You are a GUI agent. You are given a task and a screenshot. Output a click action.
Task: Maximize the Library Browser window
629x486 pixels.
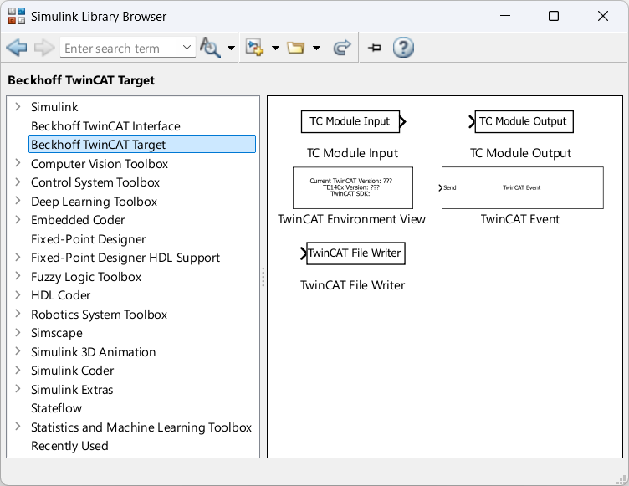[x=554, y=16]
